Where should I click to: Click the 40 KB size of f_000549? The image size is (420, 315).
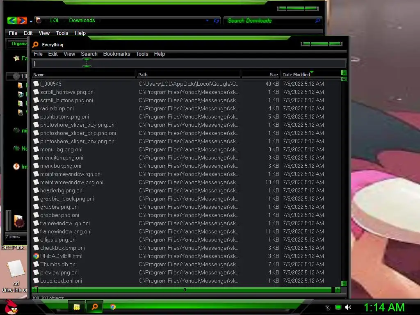(x=272, y=84)
